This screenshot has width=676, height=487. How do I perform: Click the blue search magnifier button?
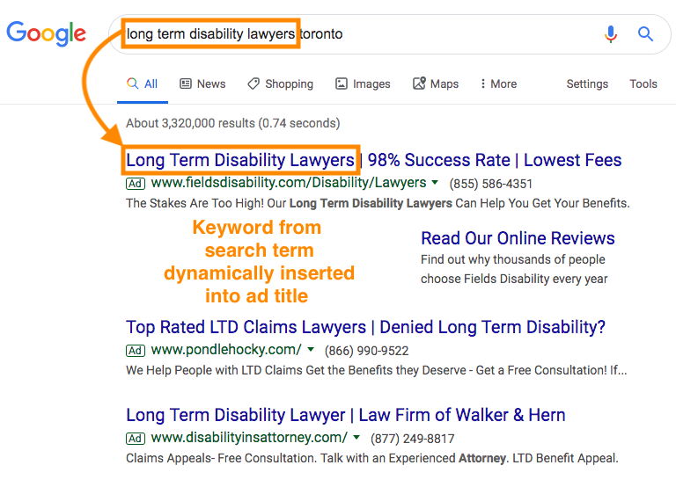pyautogui.click(x=645, y=33)
